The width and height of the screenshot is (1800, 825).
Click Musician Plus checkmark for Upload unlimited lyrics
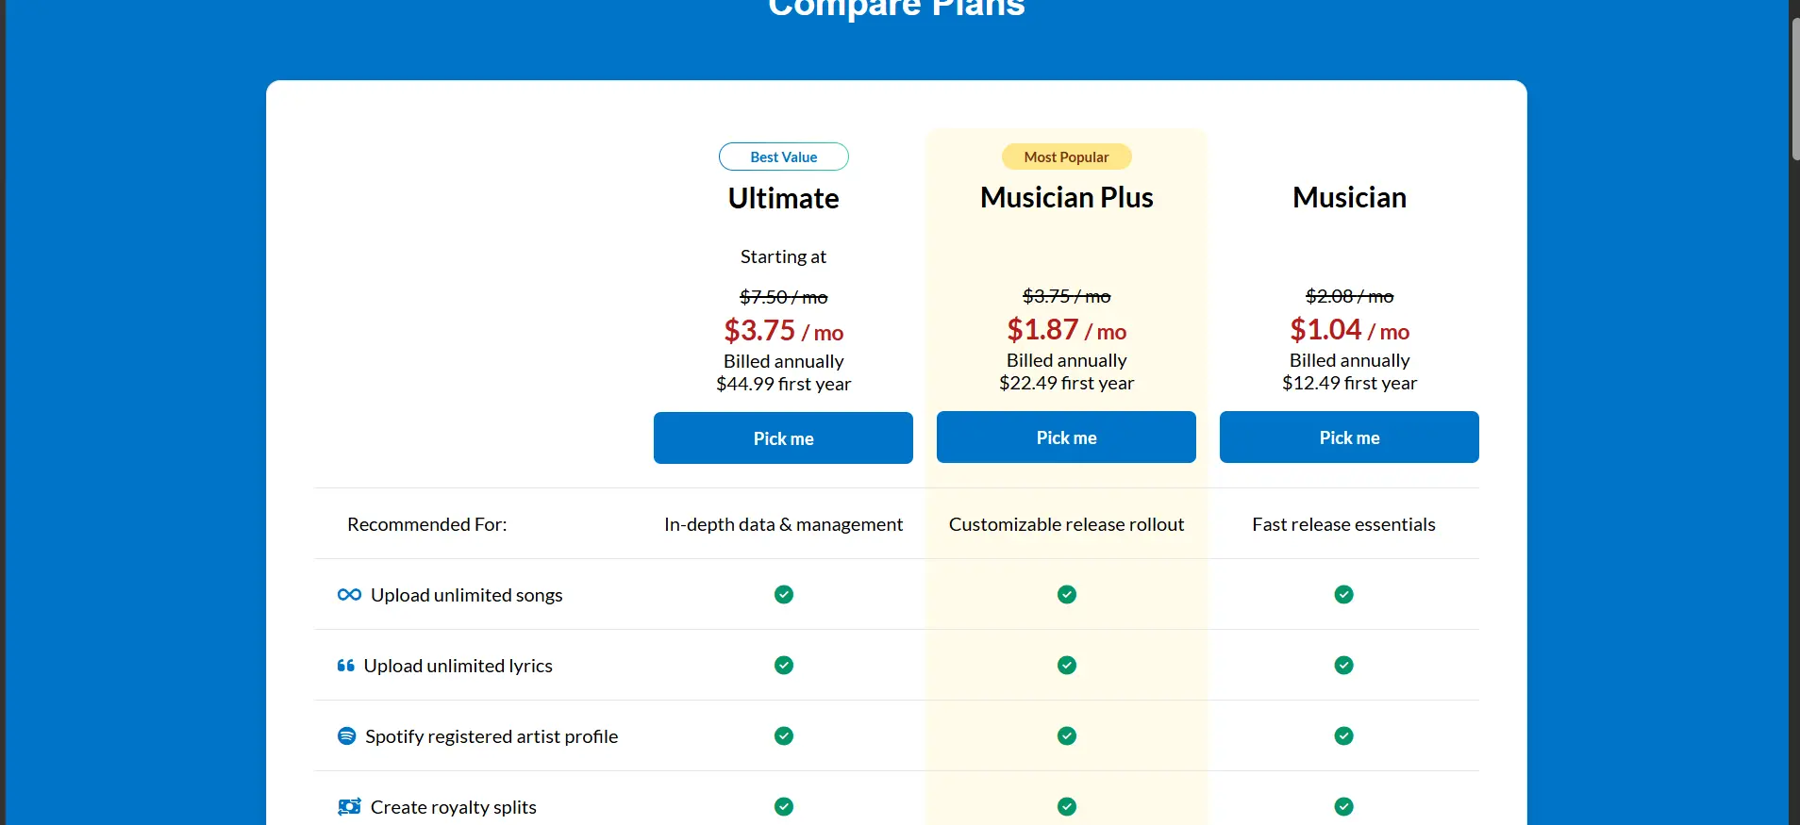tap(1067, 665)
